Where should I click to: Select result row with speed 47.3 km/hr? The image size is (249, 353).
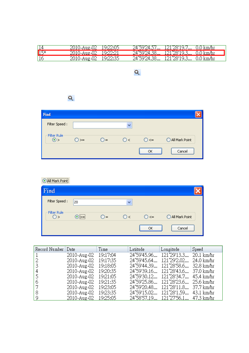pyautogui.click(x=128, y=298)
